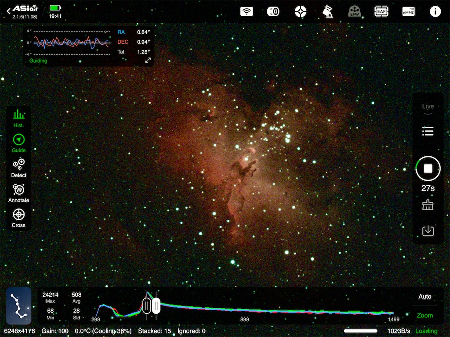The image size is (450, 337).
Task: Open main camera settings icon
Action: tap(273, 11)
